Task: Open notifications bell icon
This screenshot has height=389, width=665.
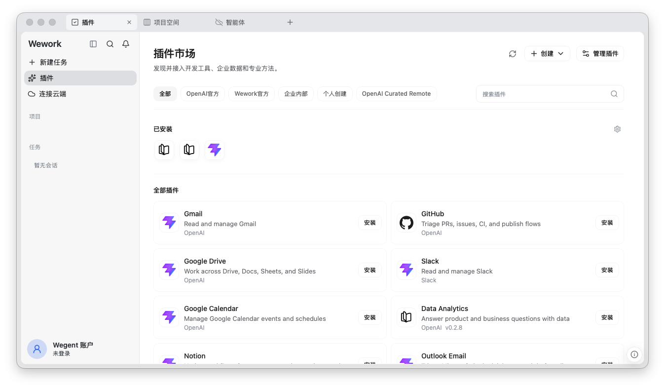Action: pyautogui.click(x=126, y=44)
